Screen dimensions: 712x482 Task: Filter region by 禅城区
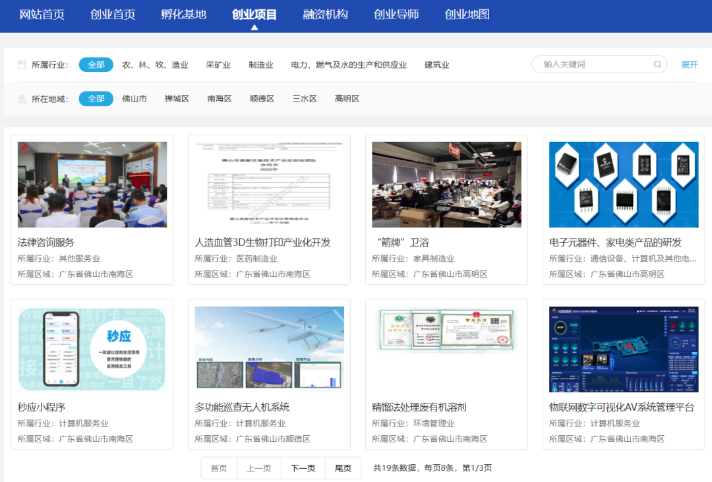(x=177, y=99)
